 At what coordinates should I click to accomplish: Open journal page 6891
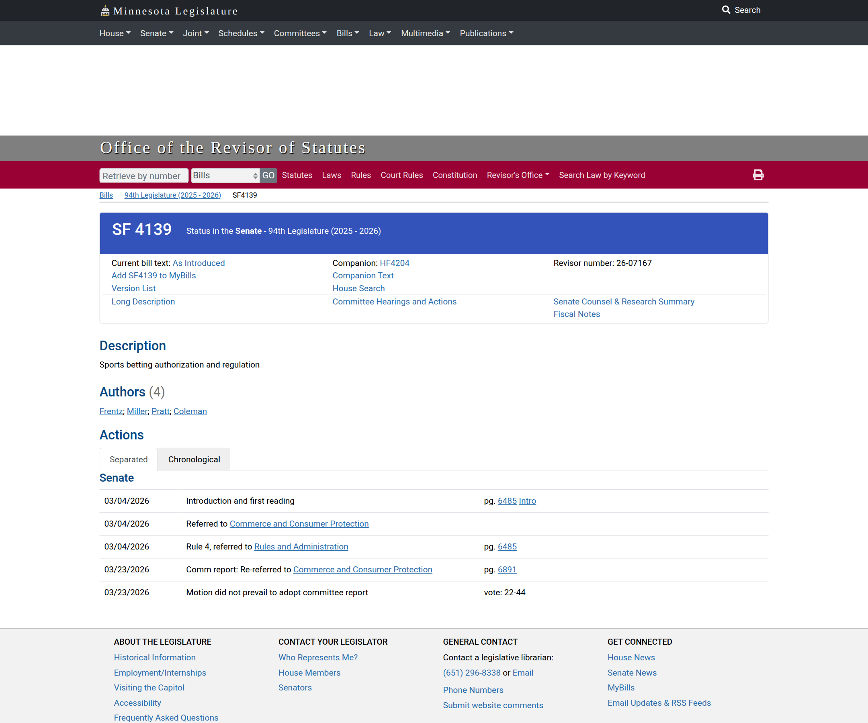coord(507,569)
